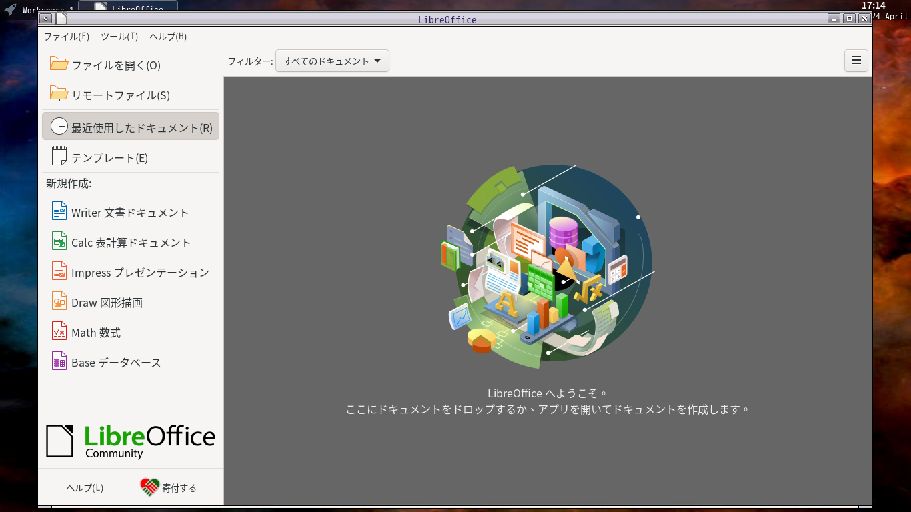Click the Writer document icon
911x512 pixels.
click(59, 212)
